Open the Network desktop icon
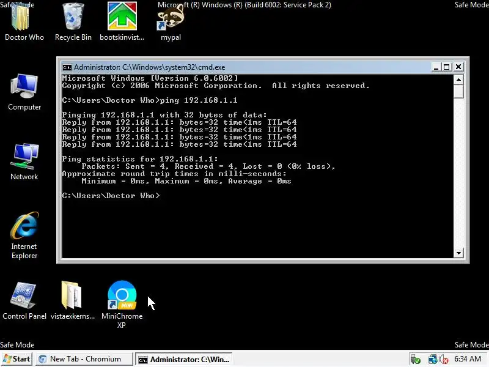This screenshot has width=489, height=367. 24,161
